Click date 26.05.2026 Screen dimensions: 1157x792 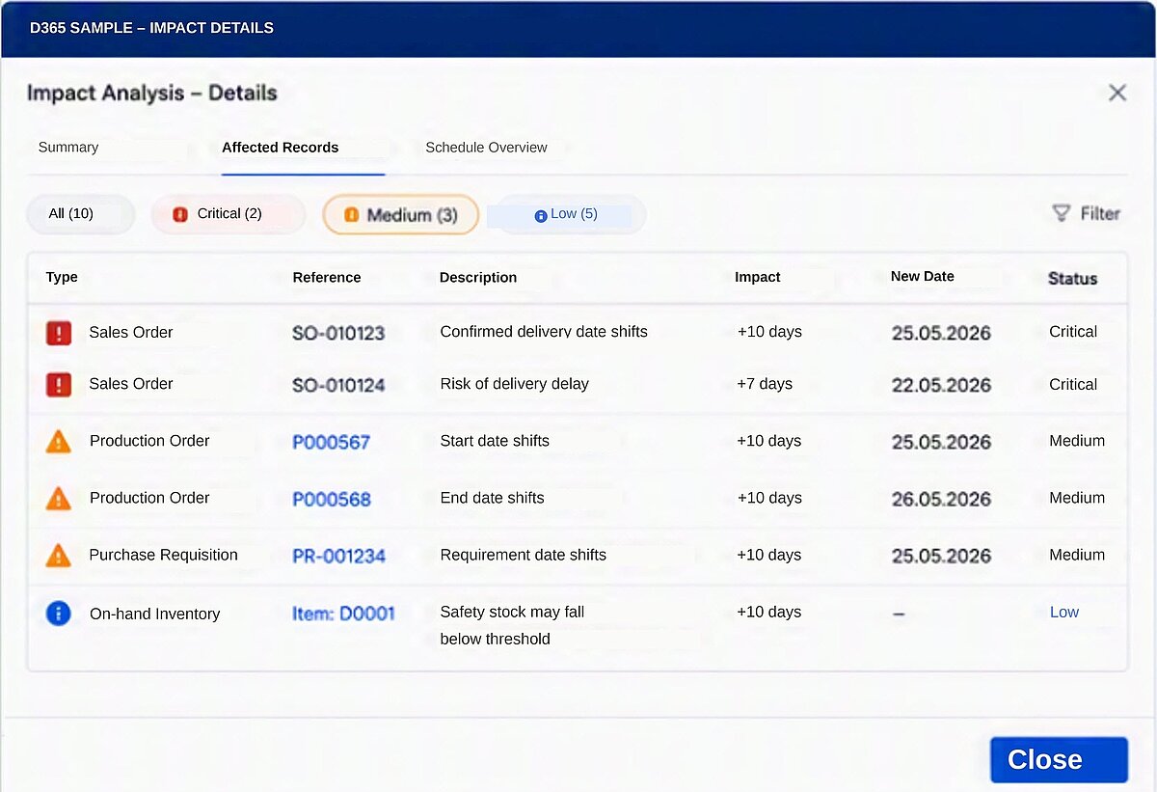point(941,499)
